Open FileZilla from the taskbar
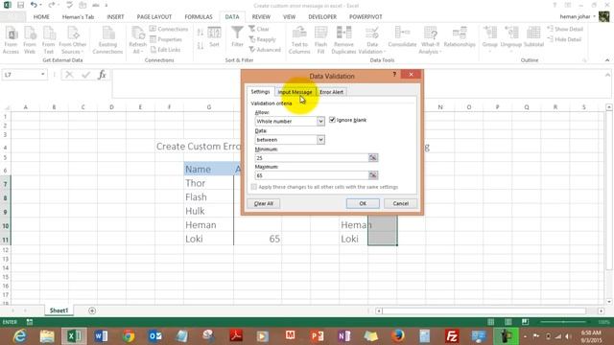Viewport: 614px width, 345px height. tap(452, 336)
